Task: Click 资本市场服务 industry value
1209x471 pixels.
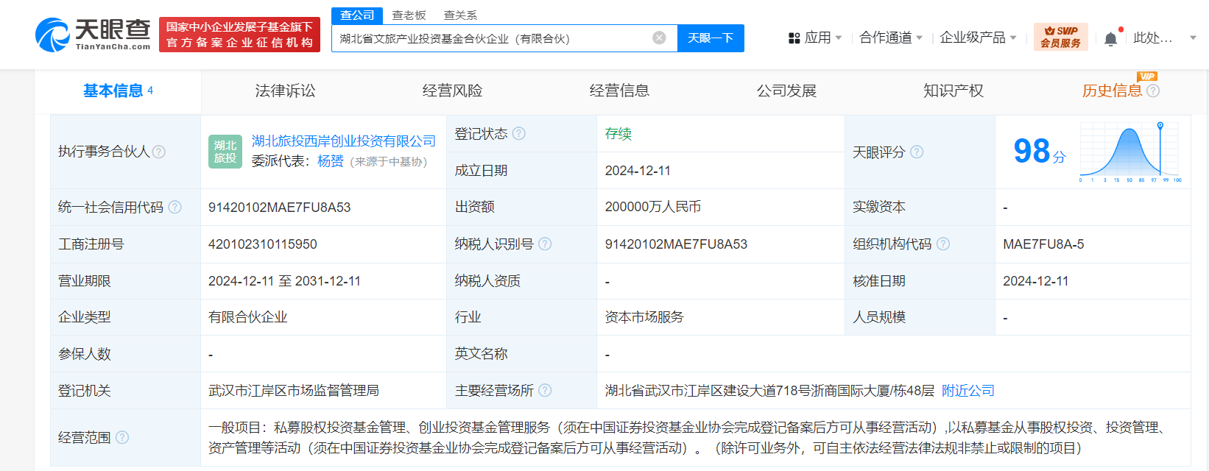Action: (x=644, y=317)
